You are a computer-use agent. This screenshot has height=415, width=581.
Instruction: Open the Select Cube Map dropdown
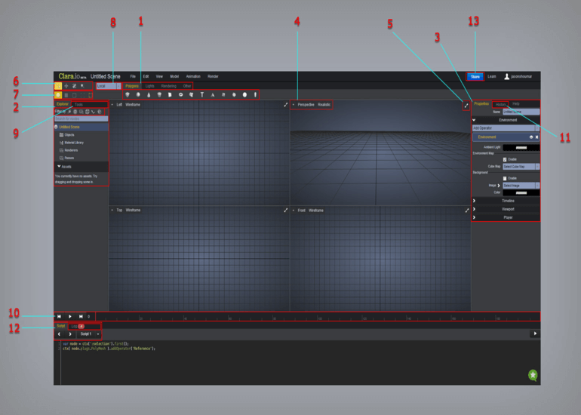click(x=521, y=166)
